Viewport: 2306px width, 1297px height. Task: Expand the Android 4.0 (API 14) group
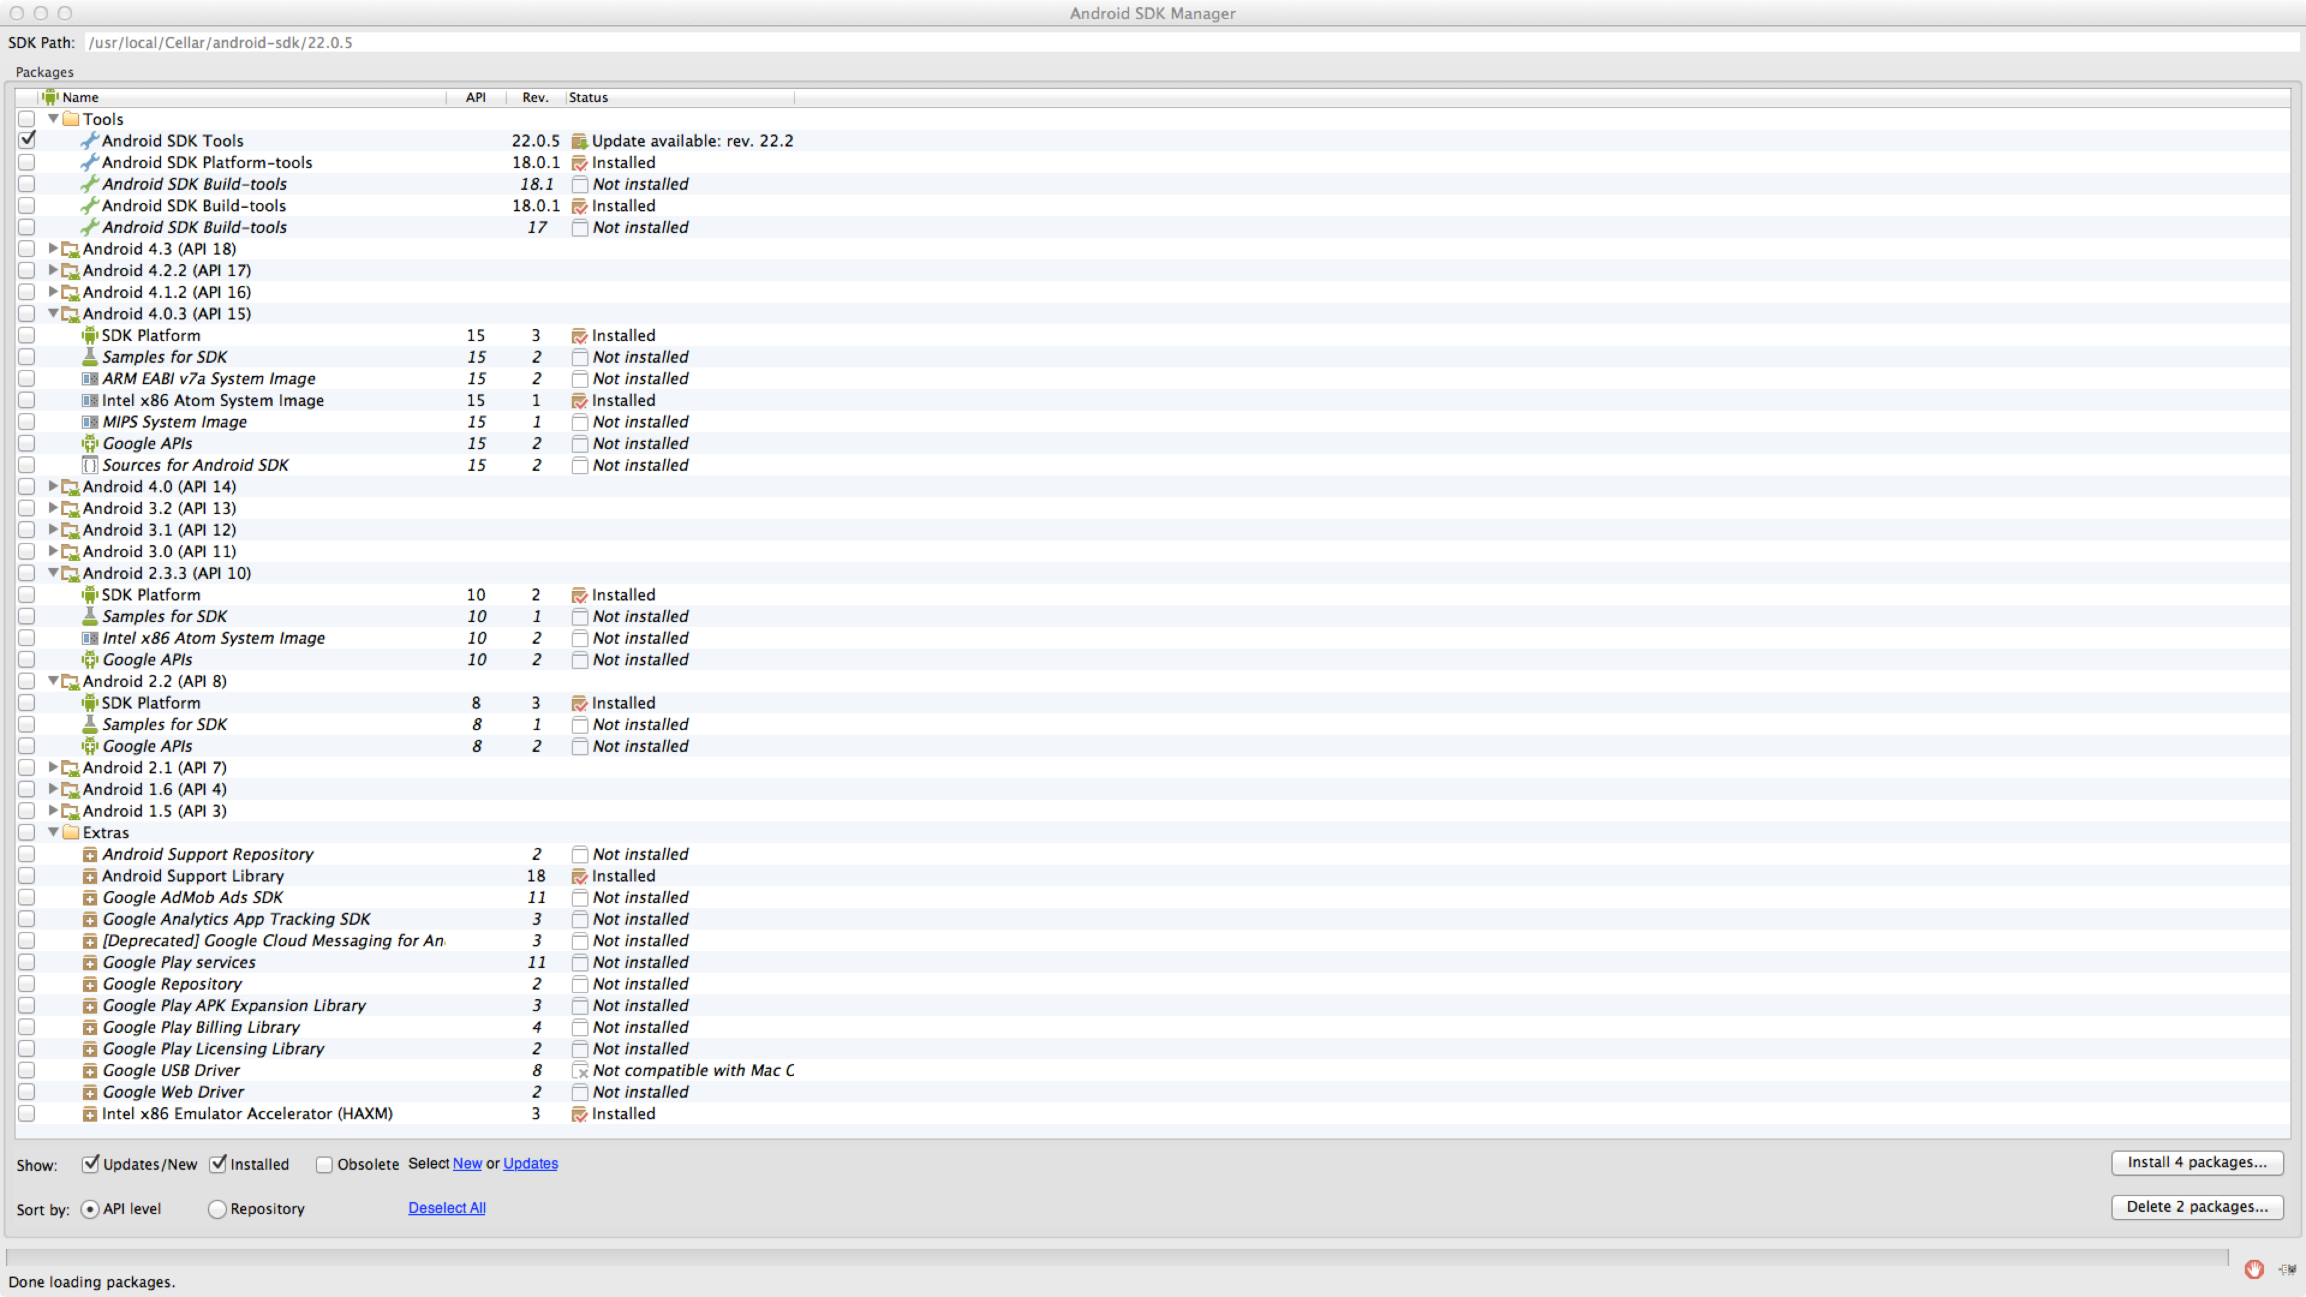(x=53, y=486)
